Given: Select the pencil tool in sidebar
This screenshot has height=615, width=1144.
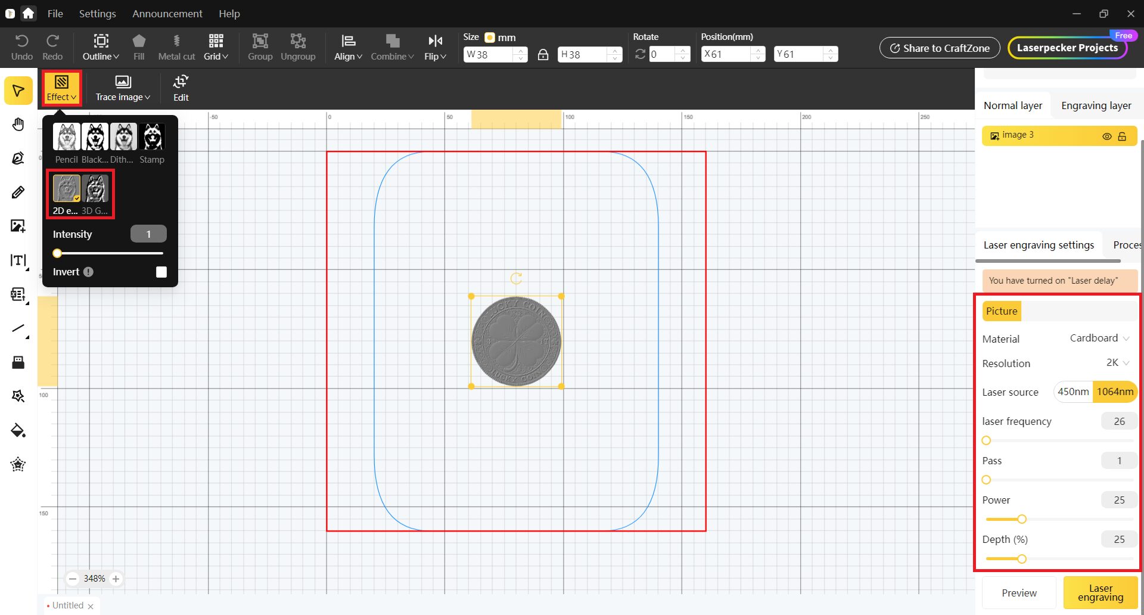Looking at the screenshot, I should [18, 192].
